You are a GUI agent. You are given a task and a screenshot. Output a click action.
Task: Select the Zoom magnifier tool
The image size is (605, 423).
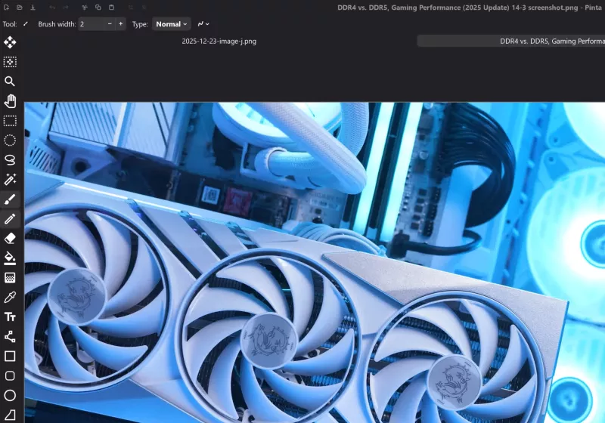10,82
